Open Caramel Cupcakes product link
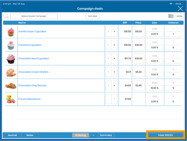Image resolution: width=187 pixels, height=141 pixels. pos(30,45)
